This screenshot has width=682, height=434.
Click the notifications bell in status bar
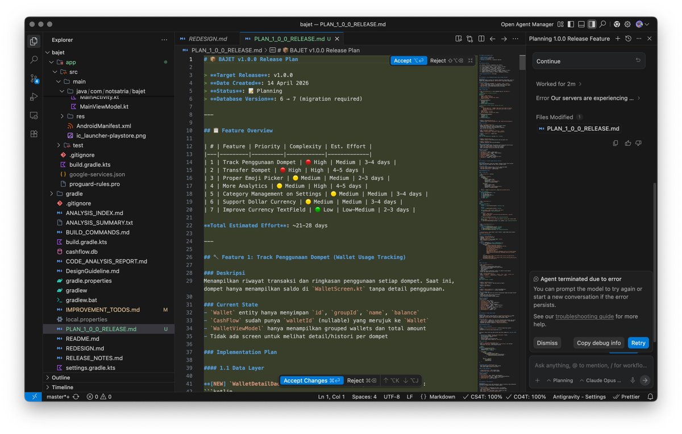[650, 396]
